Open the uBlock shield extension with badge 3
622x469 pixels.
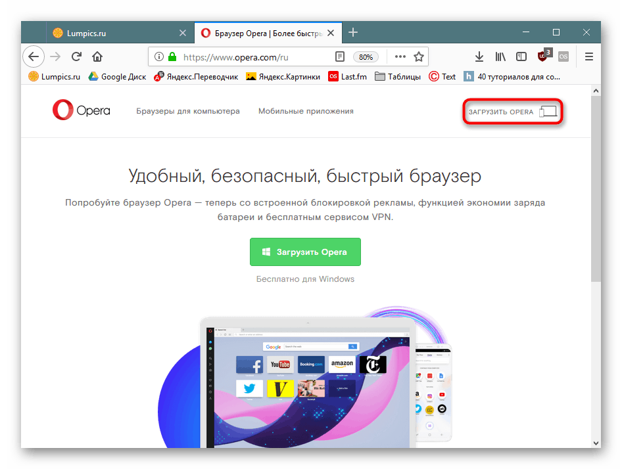click(x=544, y=56)
